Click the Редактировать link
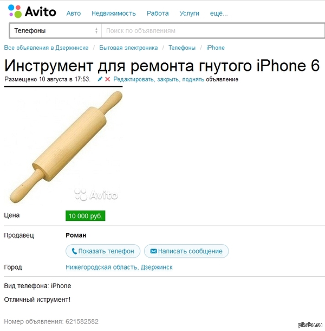 (134, 79)
